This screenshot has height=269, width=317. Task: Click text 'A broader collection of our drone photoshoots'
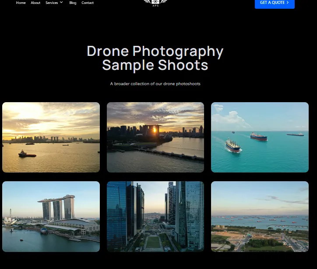(x=155, y=84)
